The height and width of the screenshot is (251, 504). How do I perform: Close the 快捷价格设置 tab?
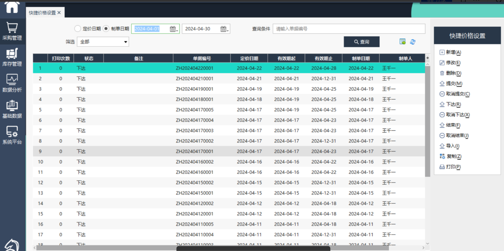click(59, 13)
